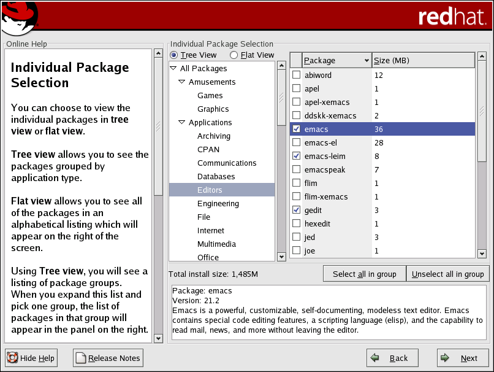The image size is (494, 372).
Task: Uncheck the emacs package checkbox
Action: [297, 129]
